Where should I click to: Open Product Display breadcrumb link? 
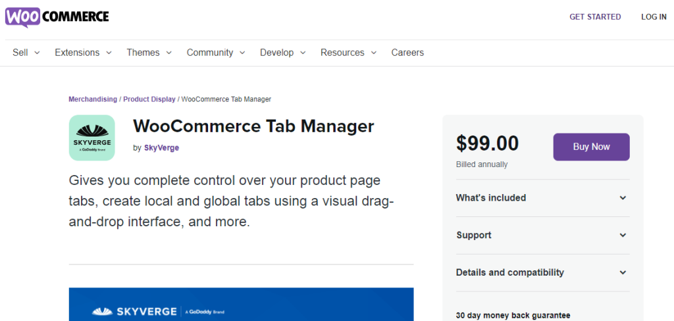tap(149, 99)
